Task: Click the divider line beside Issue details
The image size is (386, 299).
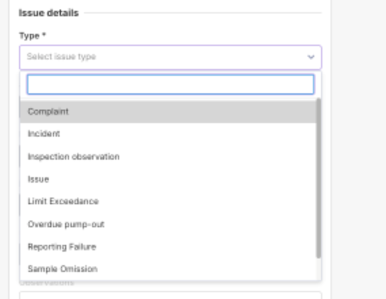Action: point(203,13)
